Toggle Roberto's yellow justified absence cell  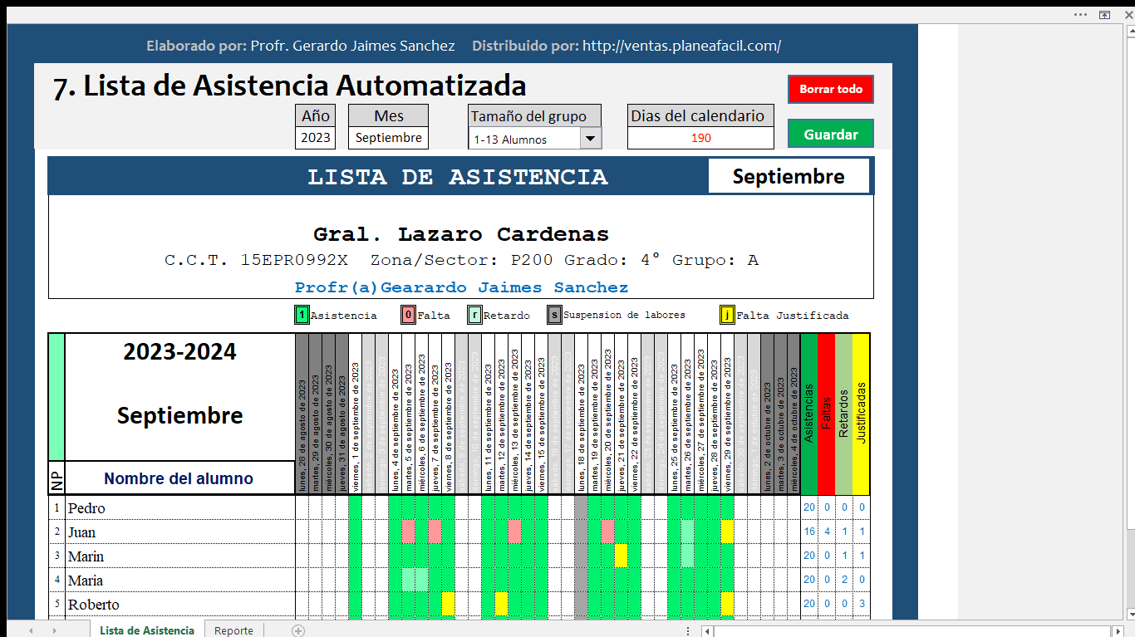click(448, 604)
